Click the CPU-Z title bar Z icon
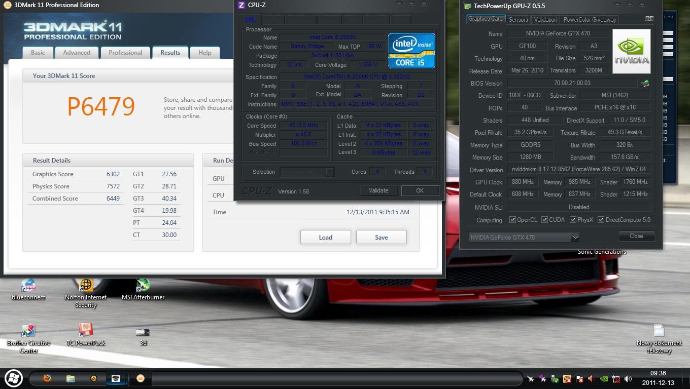The width and height of the screenshot is (690, 389). click(x=241, y=5)
